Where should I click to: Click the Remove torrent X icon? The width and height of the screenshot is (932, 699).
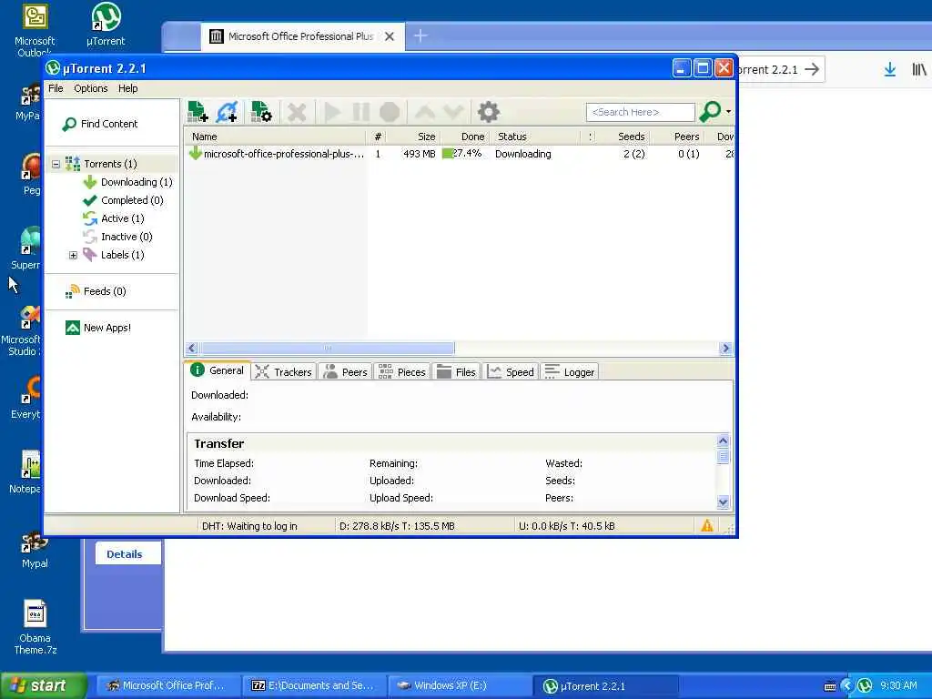pos(297,112)
